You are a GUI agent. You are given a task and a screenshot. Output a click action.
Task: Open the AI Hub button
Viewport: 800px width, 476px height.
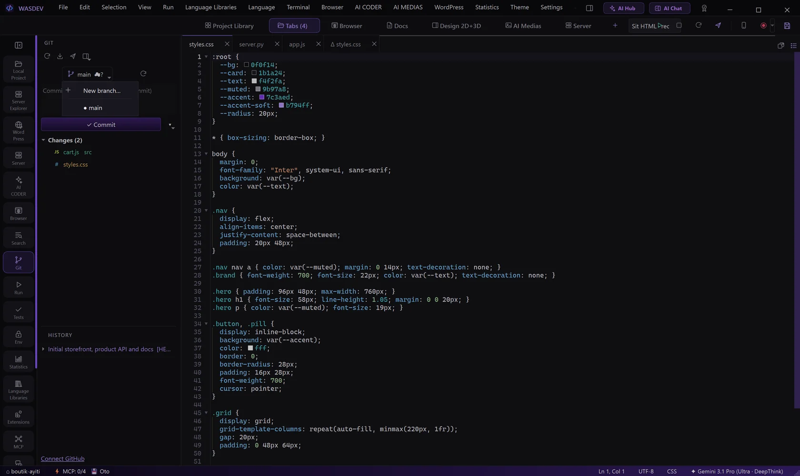pos(623,8)
